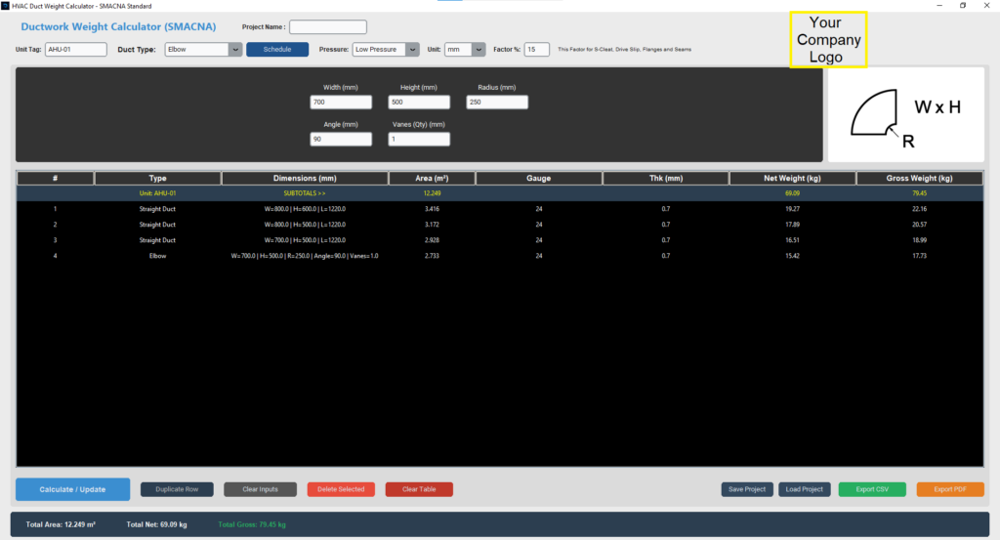Open the Duct Type dropdown arrow
The width and height of the screenshot is (1000, 540).
(235, 49)
